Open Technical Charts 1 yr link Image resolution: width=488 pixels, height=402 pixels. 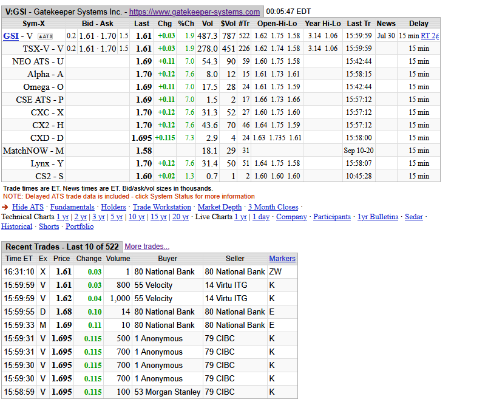click(63, 217)
